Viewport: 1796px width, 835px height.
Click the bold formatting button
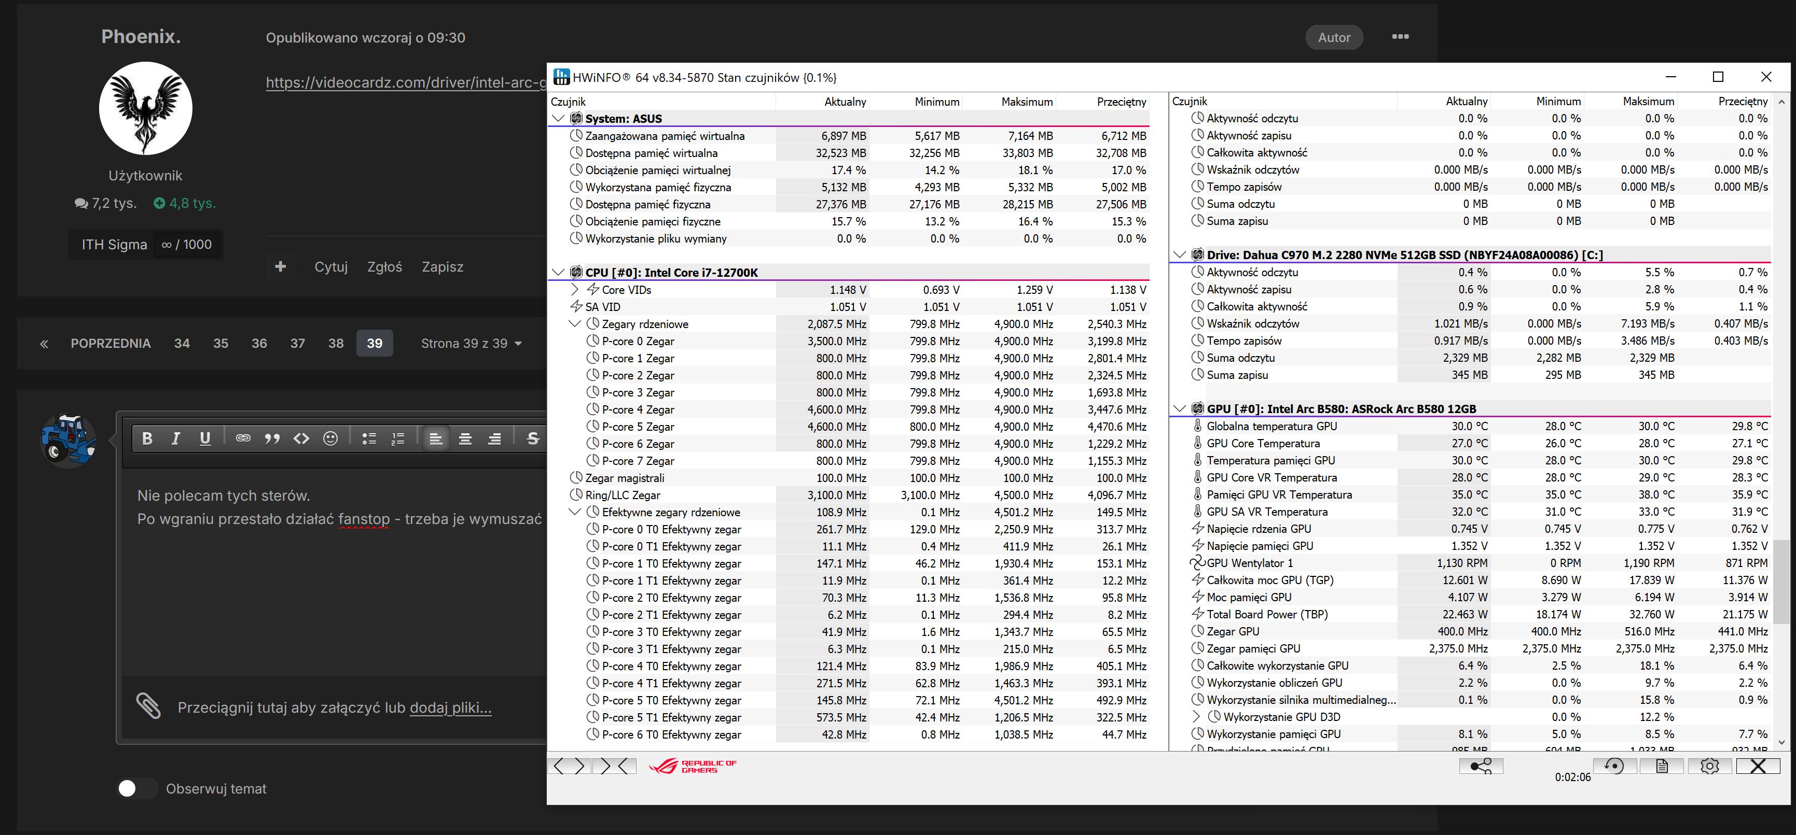147,438
